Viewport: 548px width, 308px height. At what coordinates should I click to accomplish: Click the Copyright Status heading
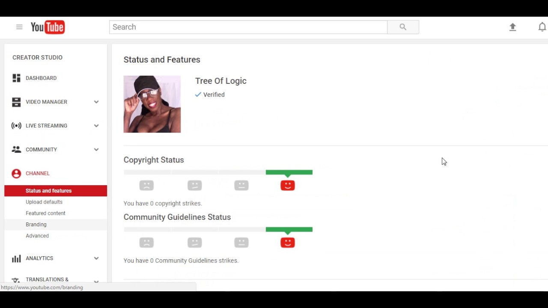(154, 160)
